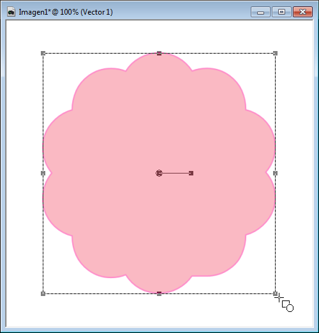Click the top-left corner selection handle

click(x=43, y=53)
